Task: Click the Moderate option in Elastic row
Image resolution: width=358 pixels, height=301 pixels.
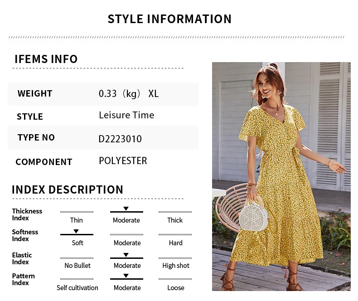Action: point(127,266)
